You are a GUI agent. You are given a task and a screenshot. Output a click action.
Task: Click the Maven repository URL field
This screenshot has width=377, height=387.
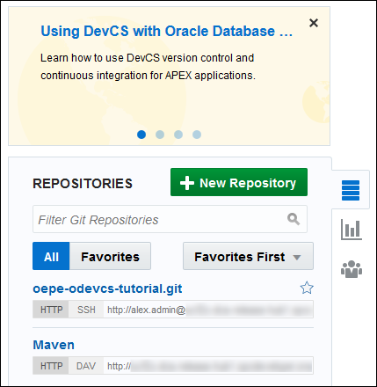click(x=208, y=366)
